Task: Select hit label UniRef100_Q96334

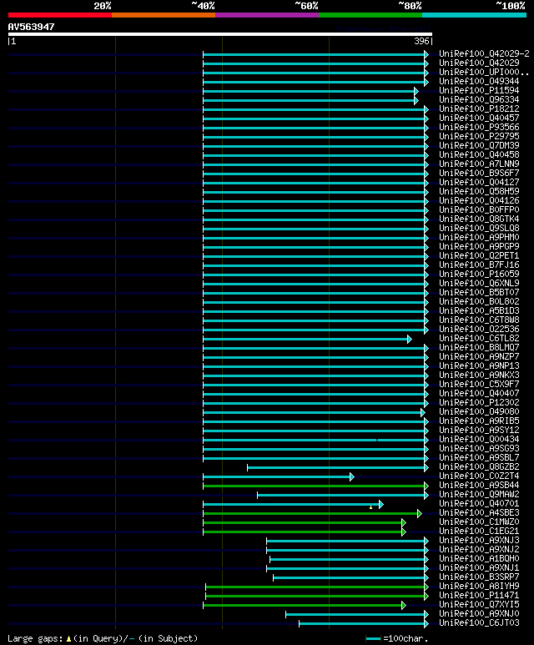Action: [479, 99]
